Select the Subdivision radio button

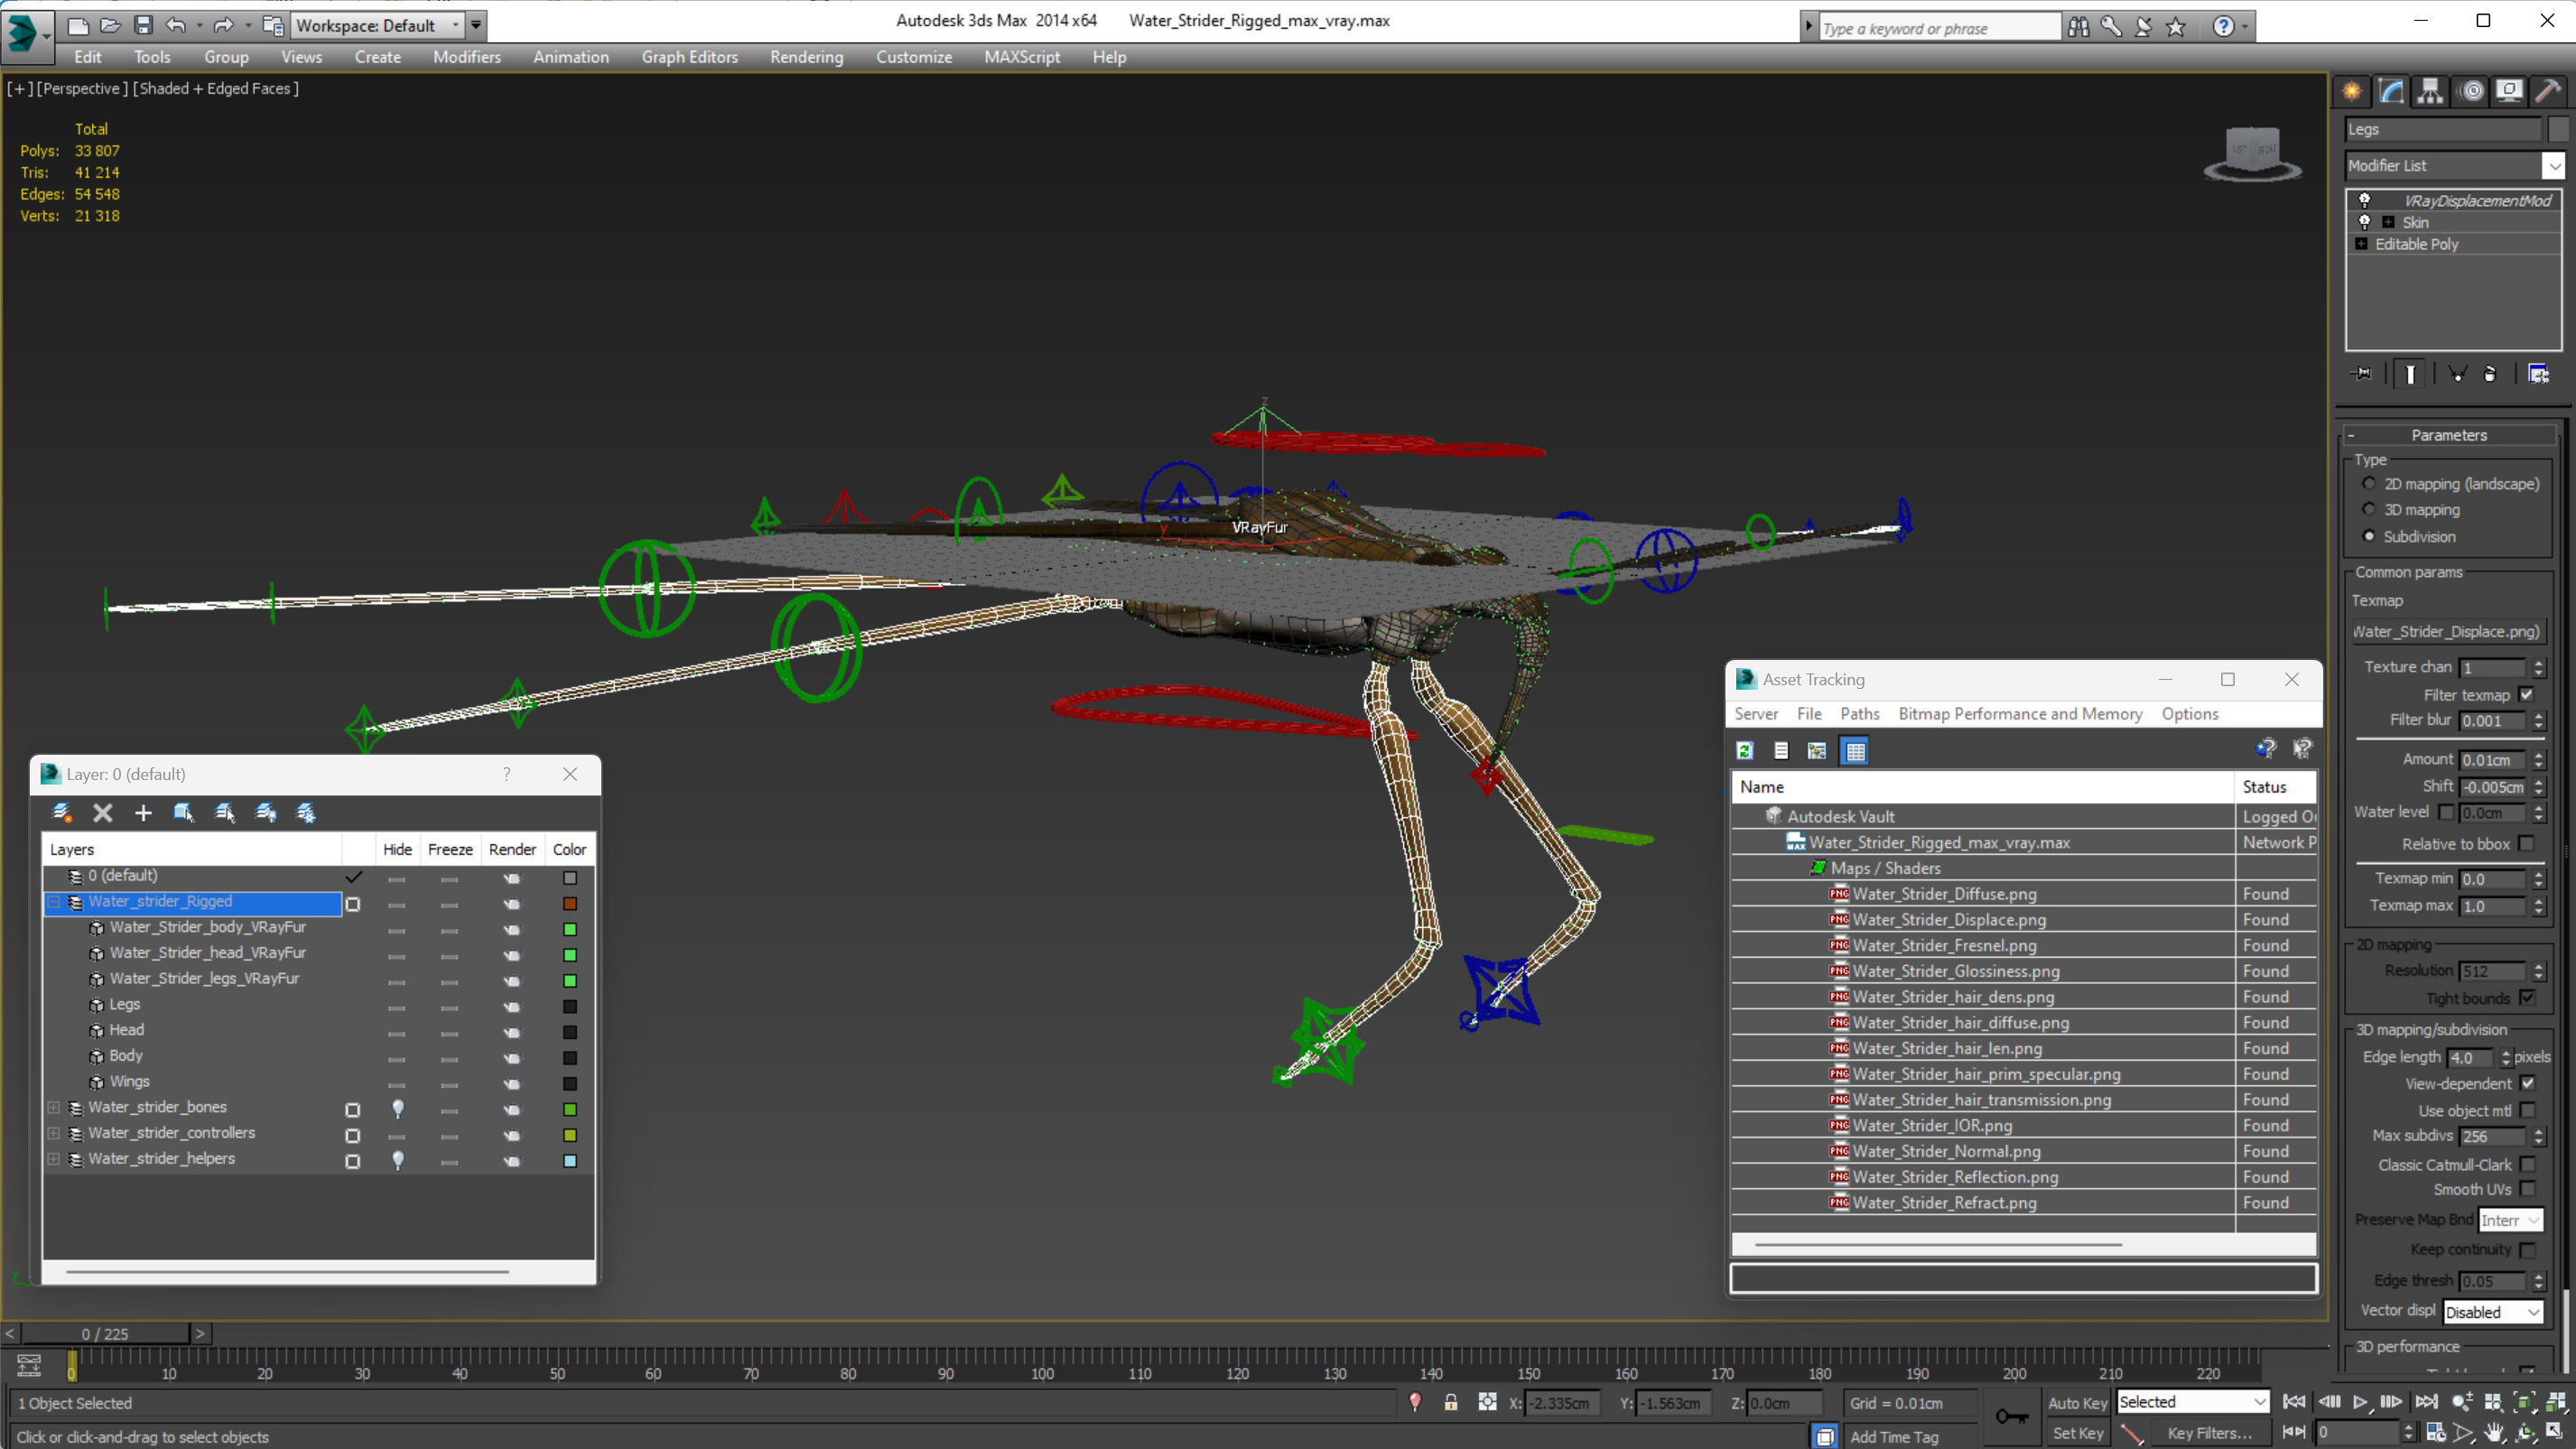2369,536
